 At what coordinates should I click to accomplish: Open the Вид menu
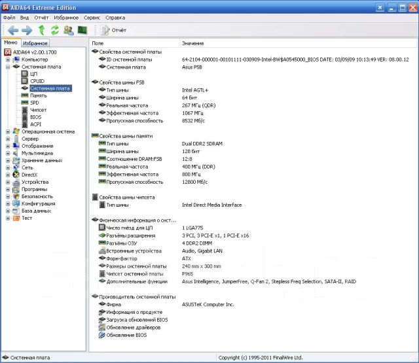(24, 18)
